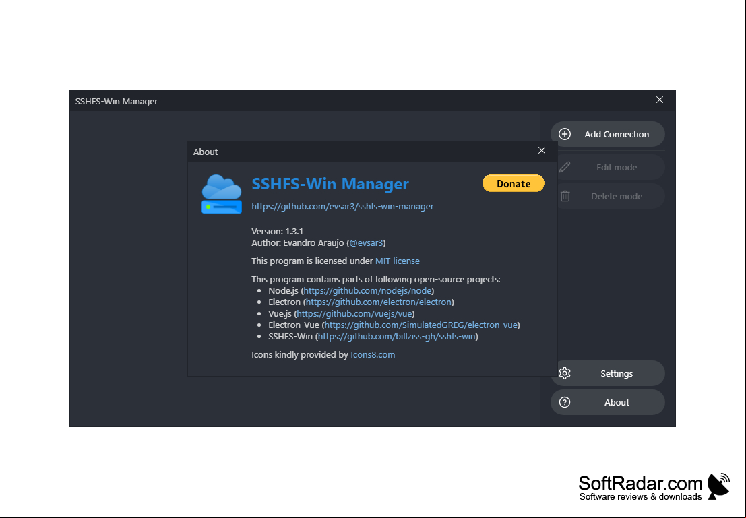The height and width of the screenshot is (518, 746).
Task: Click 'This program contains parts of' sentence
Action: 376,280
